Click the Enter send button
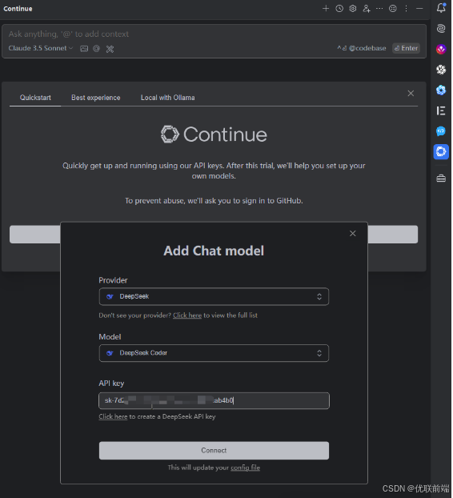The height and width of the screenshot is (498, 453). 407,48
